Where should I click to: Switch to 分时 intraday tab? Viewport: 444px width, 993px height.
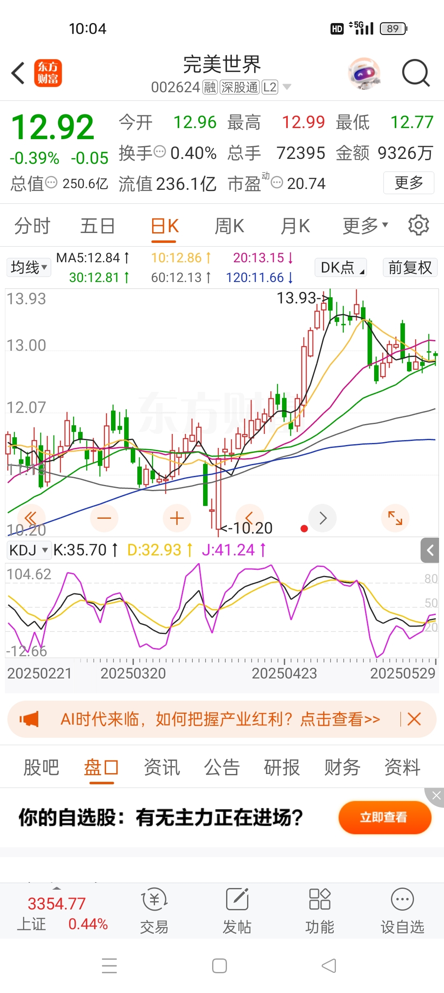32,226
